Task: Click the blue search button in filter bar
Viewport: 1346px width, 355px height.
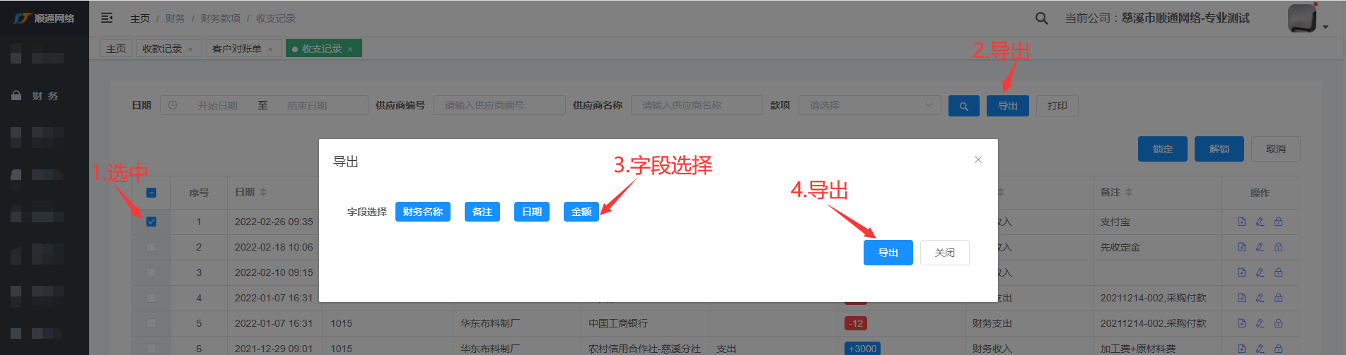Action: [963, 106]
